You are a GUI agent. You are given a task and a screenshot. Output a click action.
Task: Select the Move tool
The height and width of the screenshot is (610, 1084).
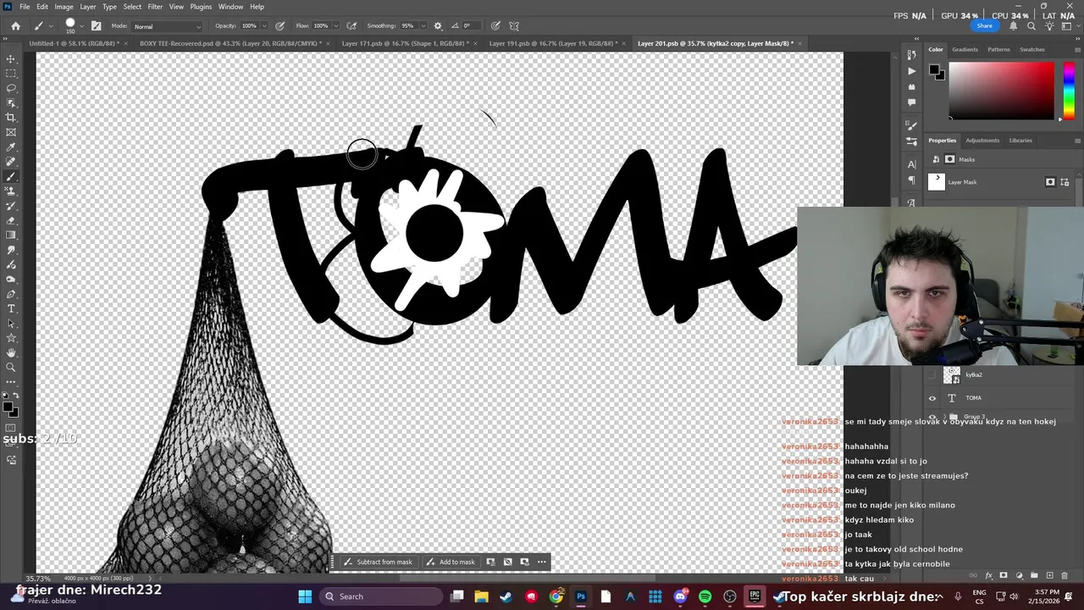coord(11,58)
